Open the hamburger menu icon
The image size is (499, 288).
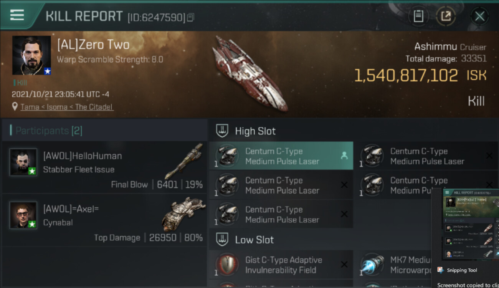point(17,15)
